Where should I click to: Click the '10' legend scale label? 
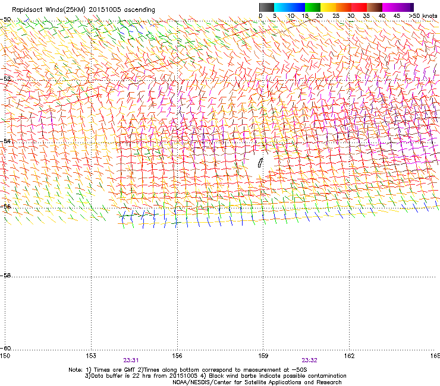291,16
